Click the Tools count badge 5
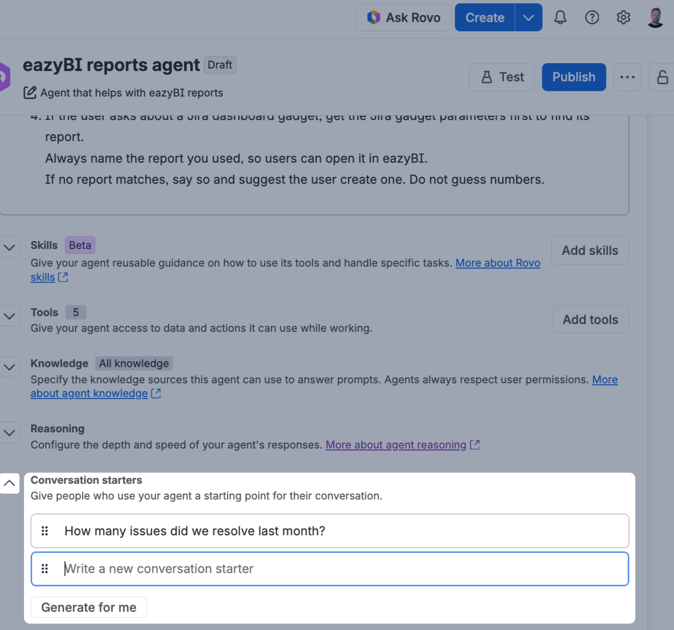The width and height of the screenshot is (674, 630). click(x=76, y=312)
